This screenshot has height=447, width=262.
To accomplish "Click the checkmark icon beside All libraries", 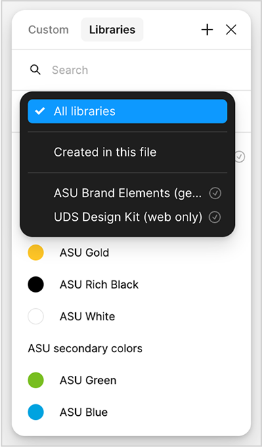I will click(x=40, y=111).
